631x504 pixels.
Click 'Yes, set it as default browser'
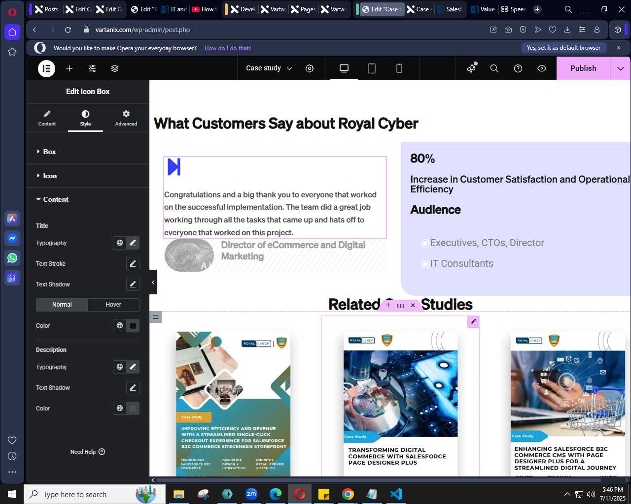tap(563, 48)
